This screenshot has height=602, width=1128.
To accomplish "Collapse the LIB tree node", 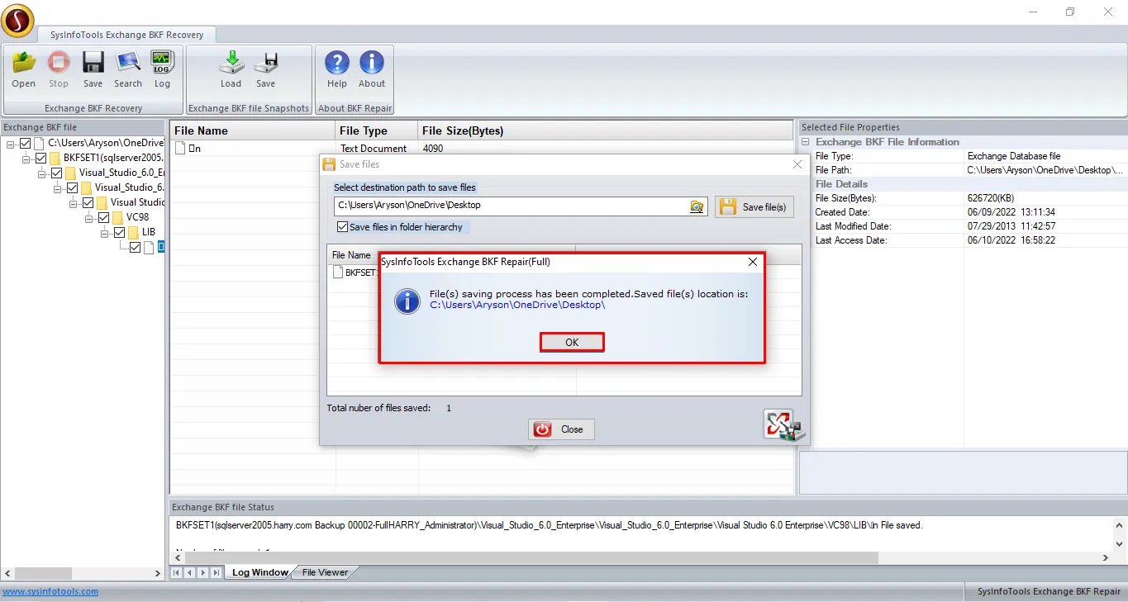I will pyautogui.click(x=105, y=232).
